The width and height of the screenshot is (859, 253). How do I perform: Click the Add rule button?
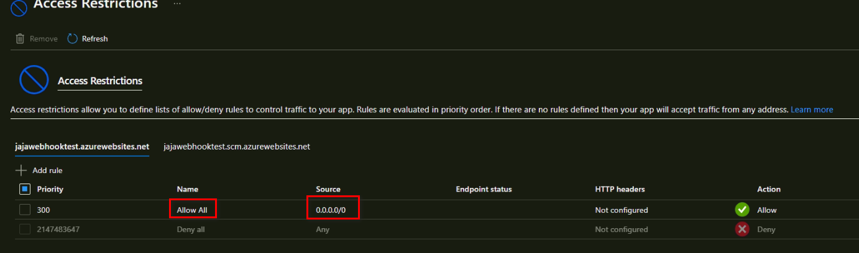[x=47, y=171]
